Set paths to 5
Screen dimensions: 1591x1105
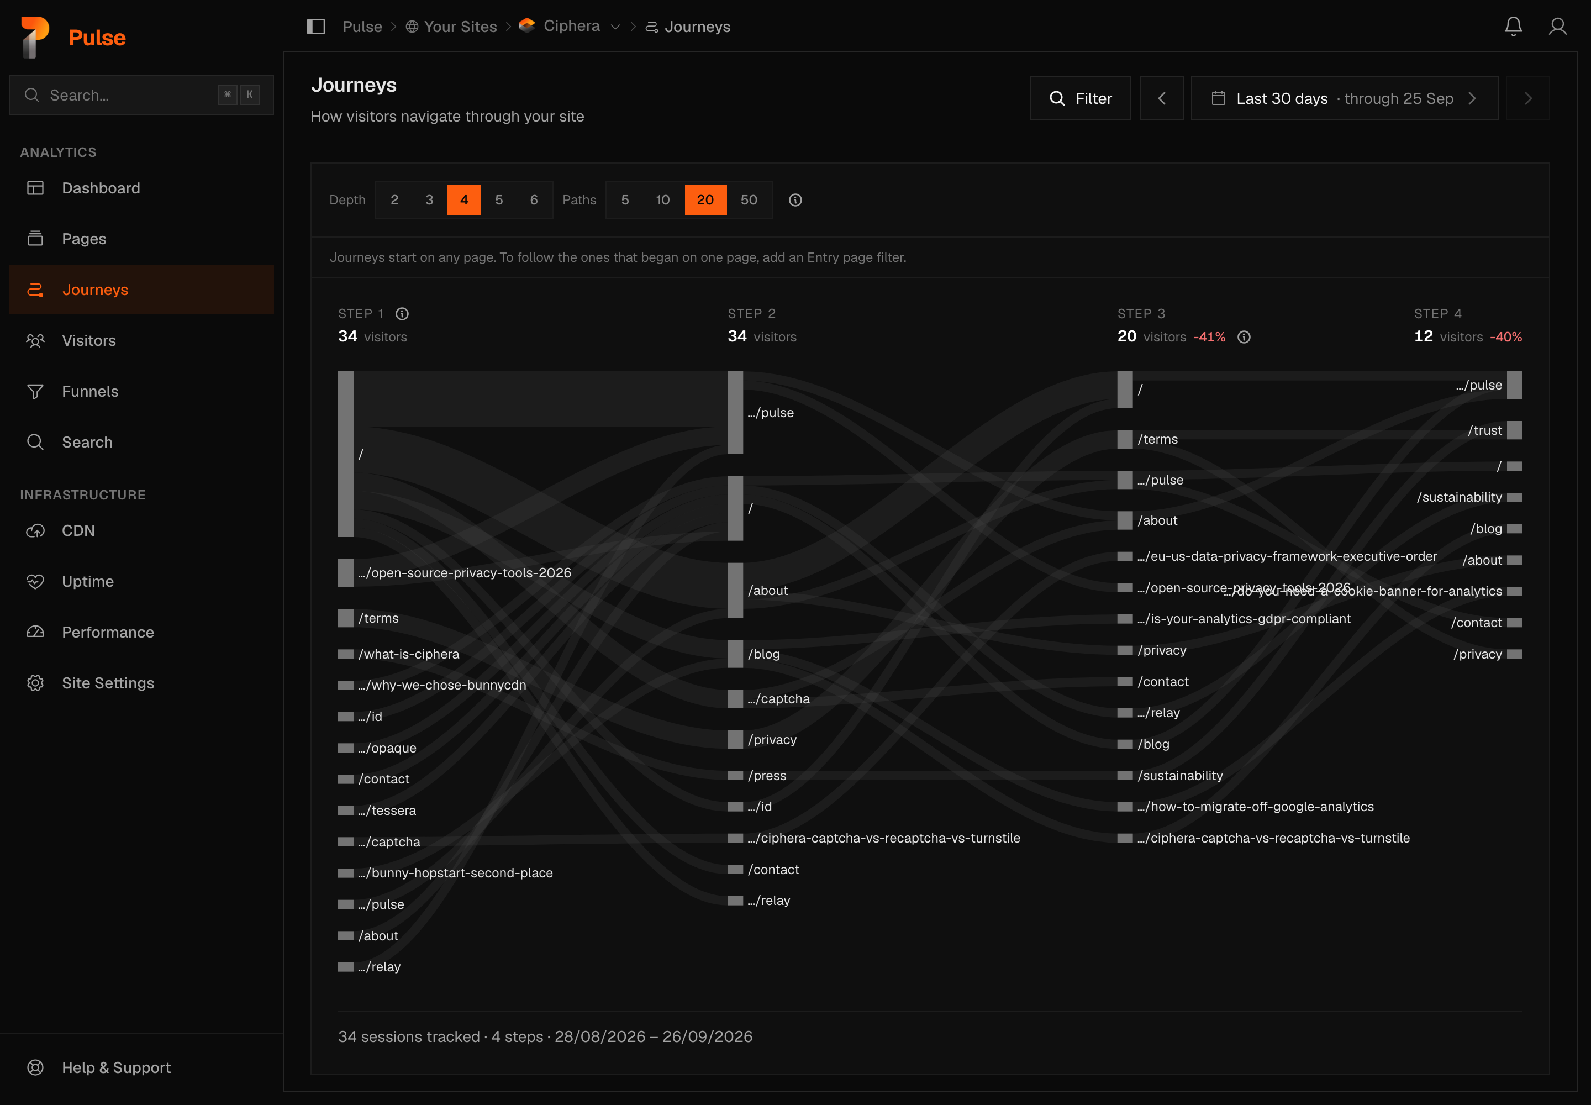(624, 200)
